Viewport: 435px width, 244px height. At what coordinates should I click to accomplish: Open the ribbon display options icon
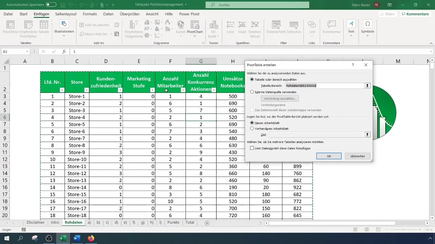click(x=389, y=5)
